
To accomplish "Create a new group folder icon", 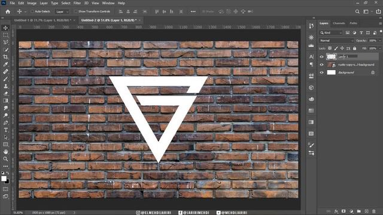I will (359, 211).
